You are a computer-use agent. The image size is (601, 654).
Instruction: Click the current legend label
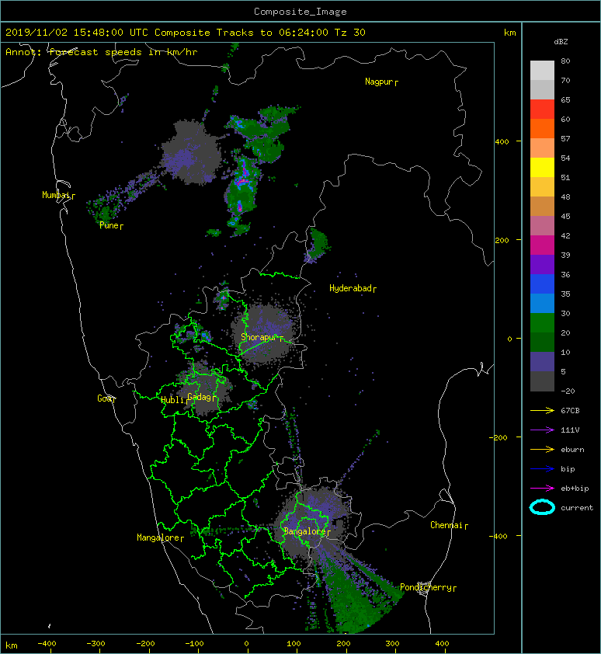pos(577,508)
